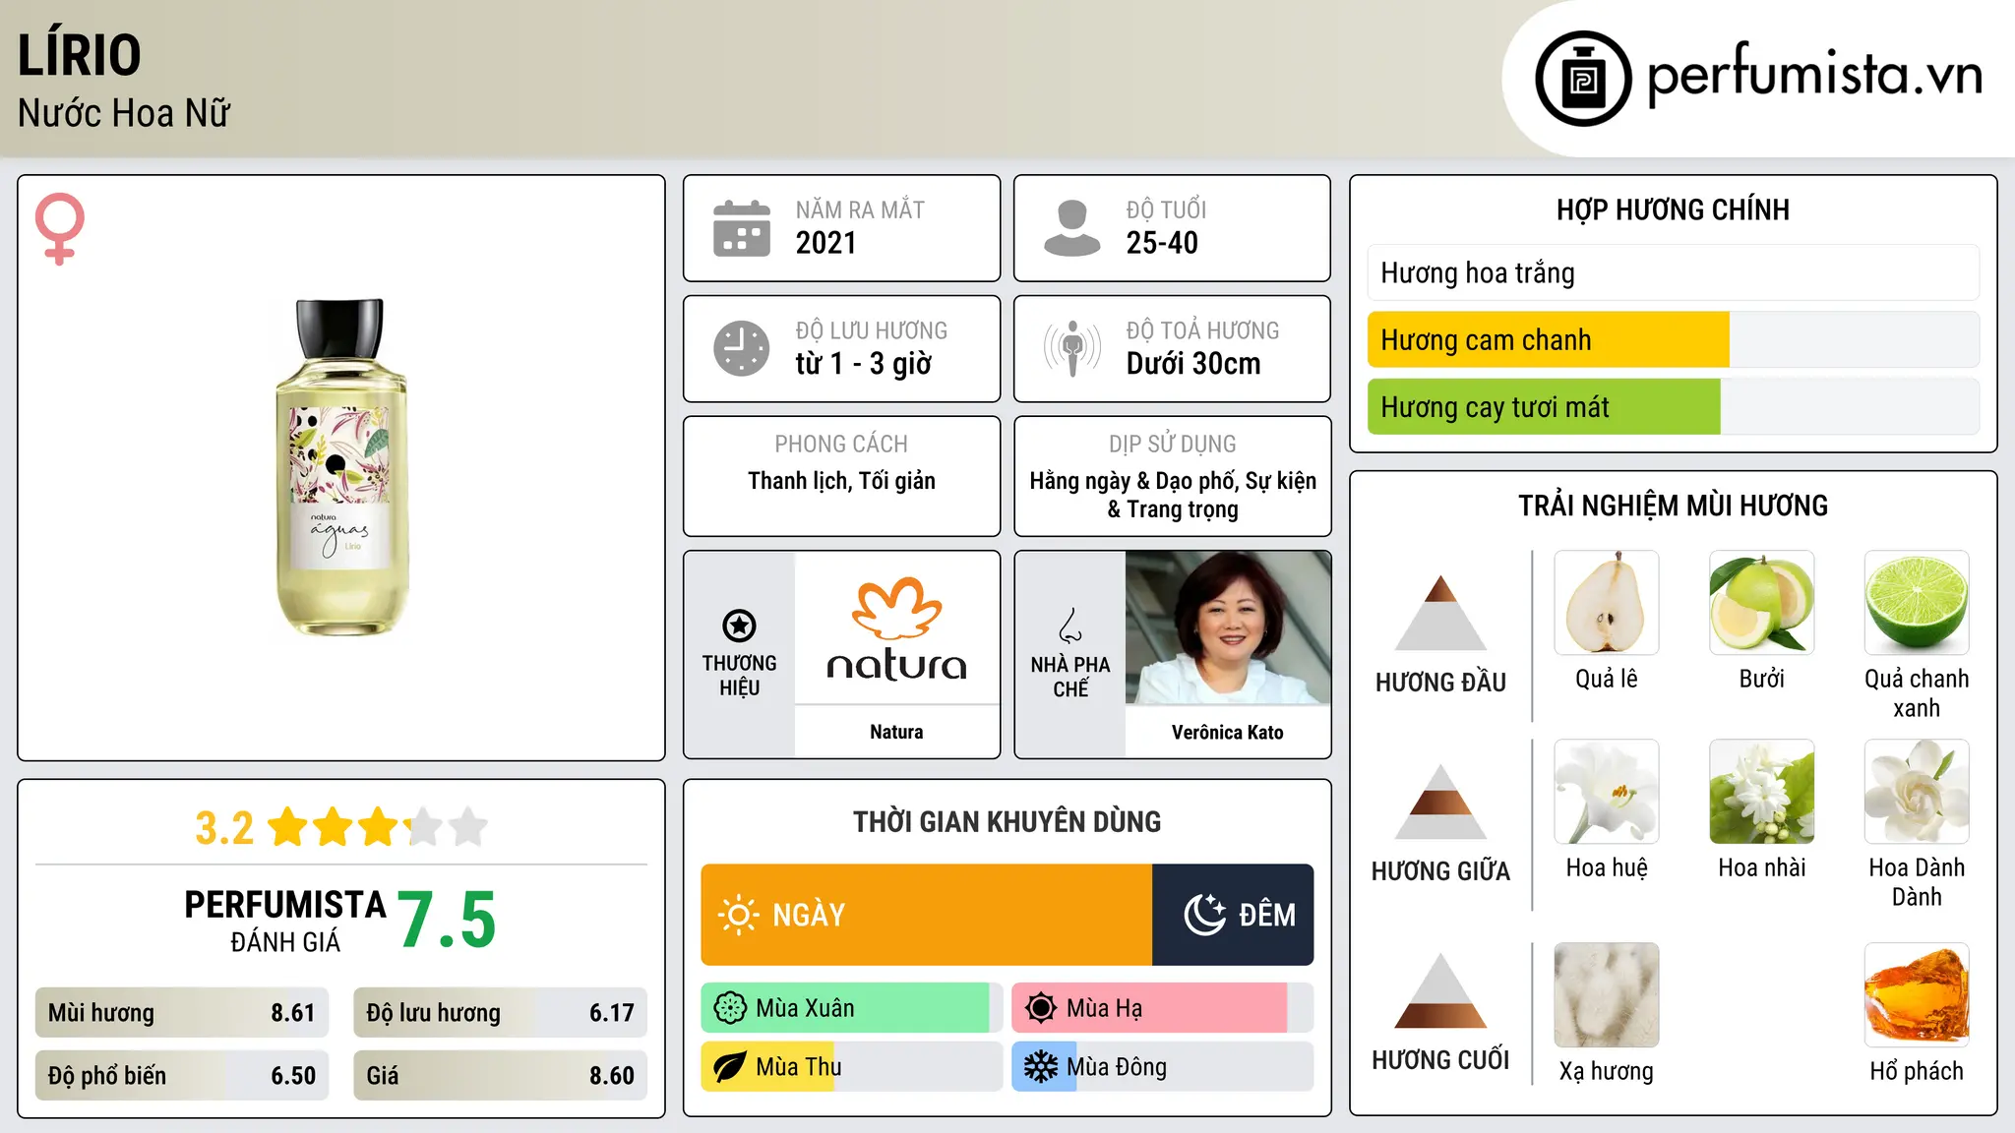Click the middle notes pyramid icon

tap(1440, 802)
